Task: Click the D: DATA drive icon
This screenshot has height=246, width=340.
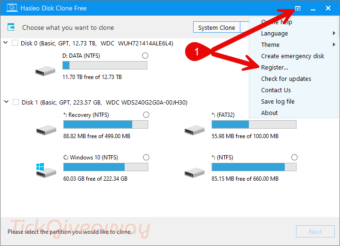Action: pyautogui.click(x=45, y=71)
